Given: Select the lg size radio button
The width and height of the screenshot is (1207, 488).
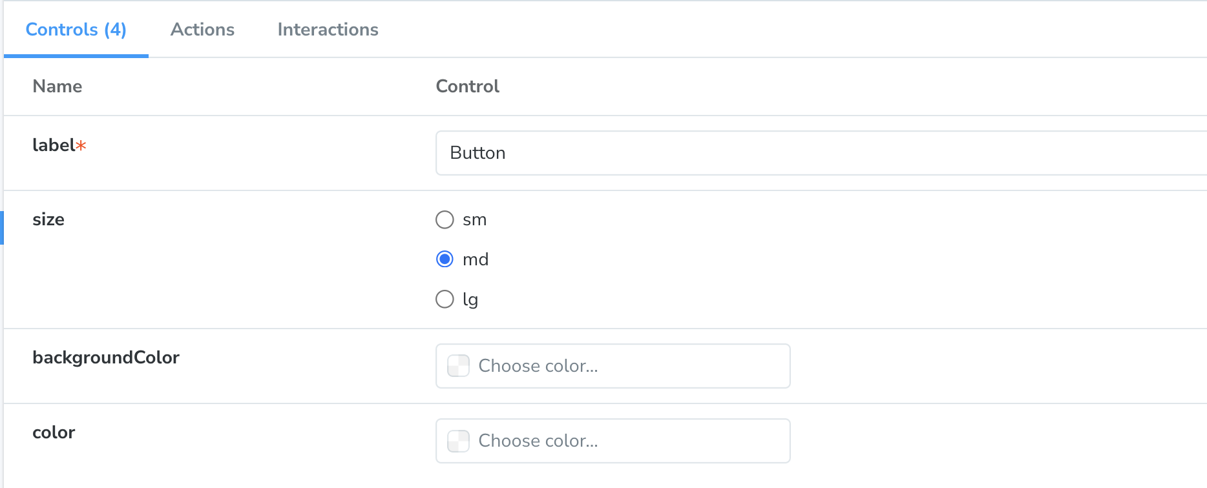Looking at the screenshot, I should 445,300.
